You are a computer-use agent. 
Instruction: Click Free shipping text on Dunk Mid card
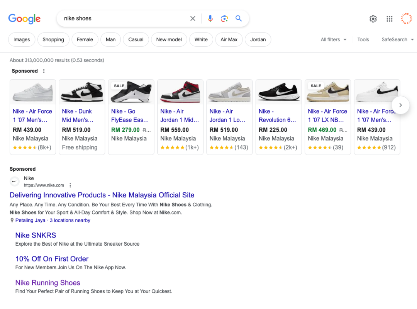(80, 148)
